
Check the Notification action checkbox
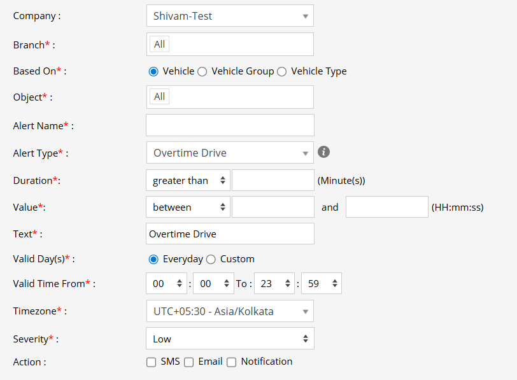pos(232,362)
